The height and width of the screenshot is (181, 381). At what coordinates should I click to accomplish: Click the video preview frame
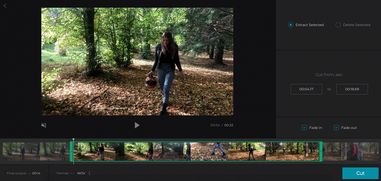click(x=137, y=61)
